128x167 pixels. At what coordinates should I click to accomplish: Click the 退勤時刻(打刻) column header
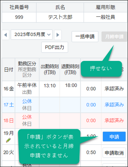pyautogui.click(x=70, y=69)
